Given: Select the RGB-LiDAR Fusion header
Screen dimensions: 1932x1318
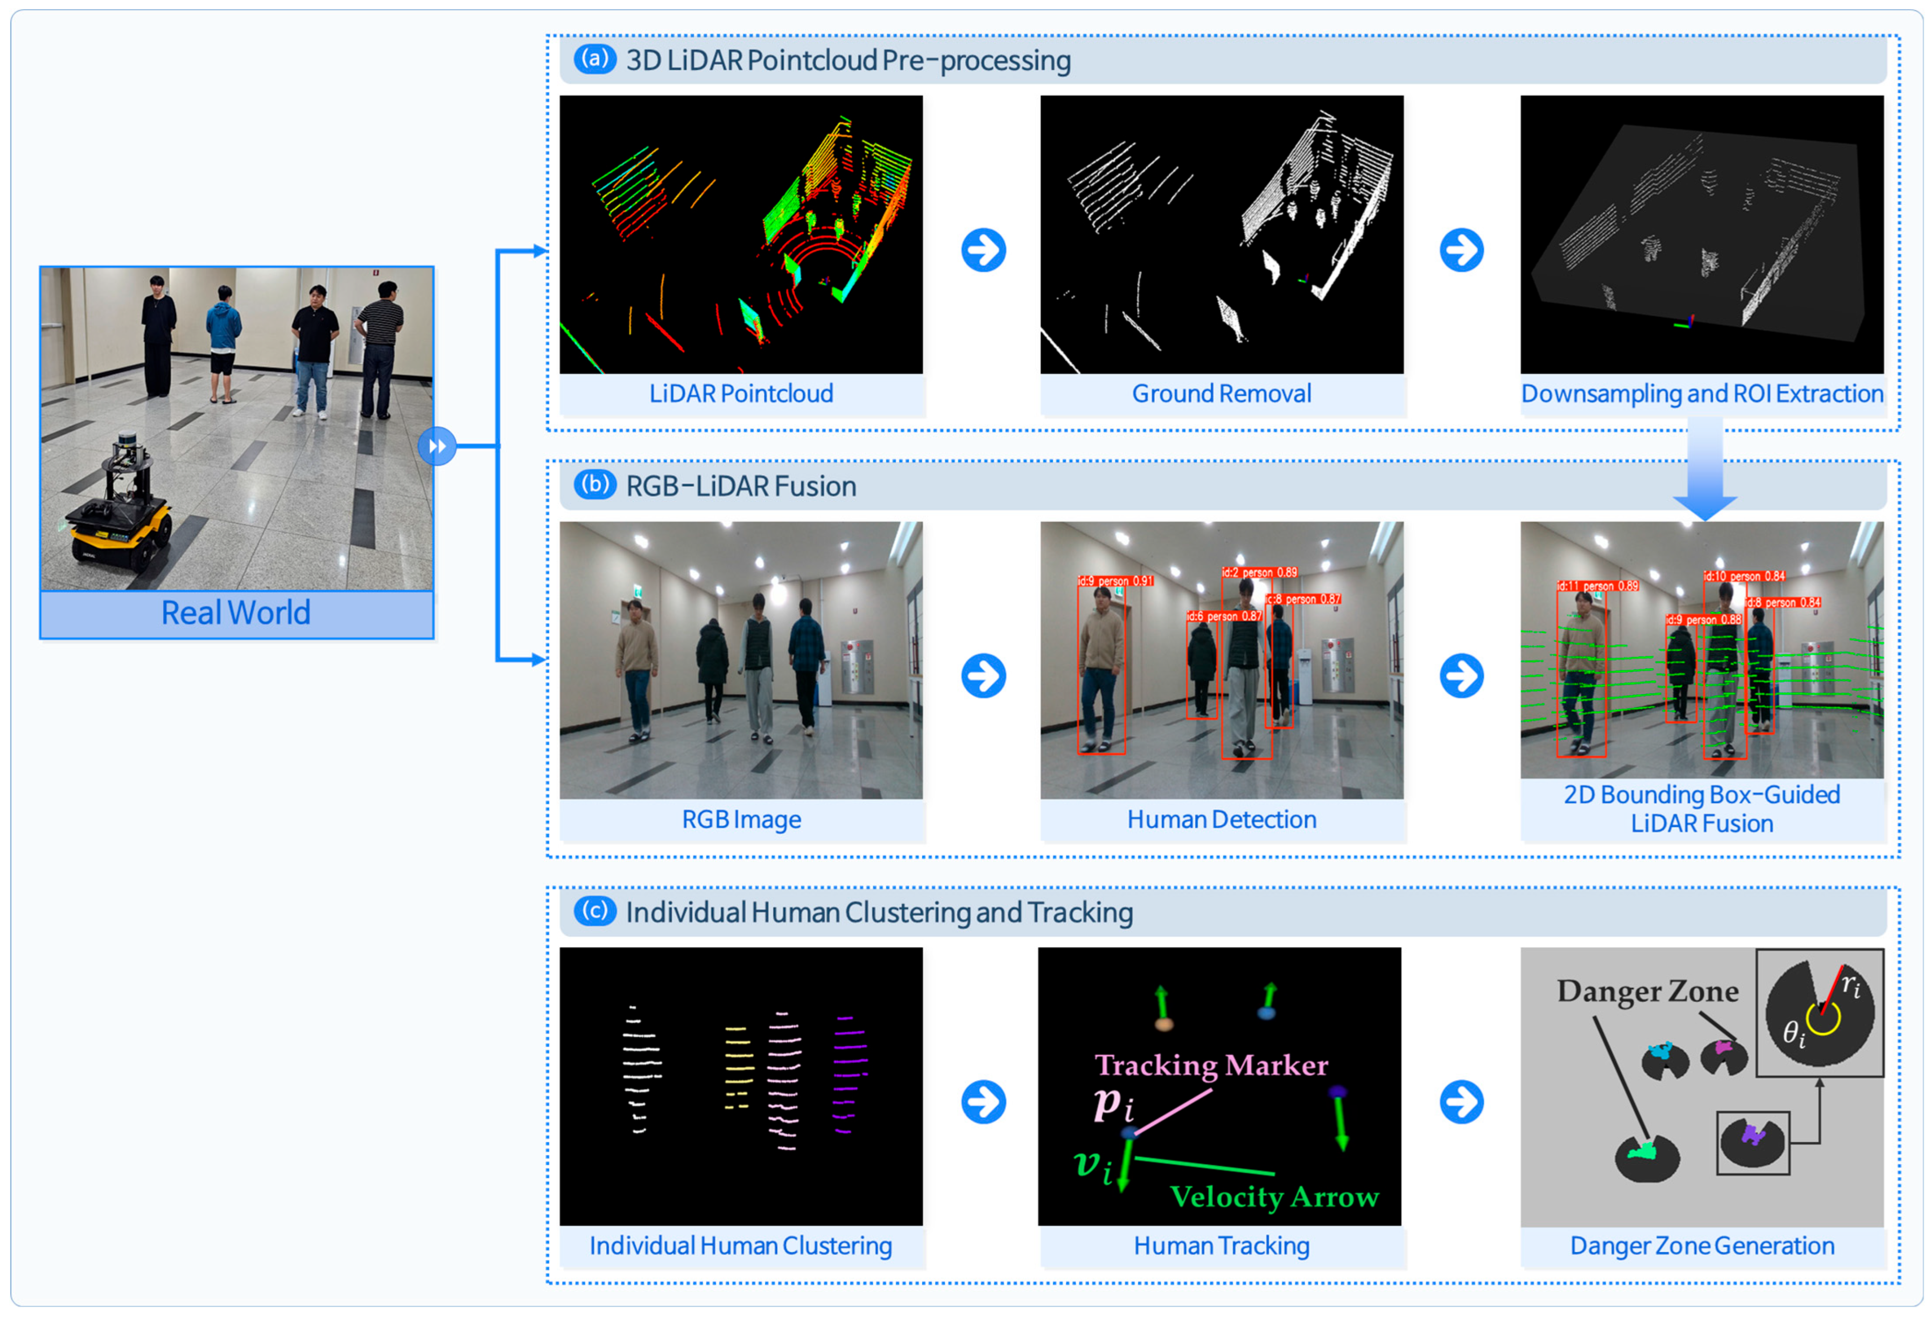Looking at the screenshot, I should tap(741, 486).
